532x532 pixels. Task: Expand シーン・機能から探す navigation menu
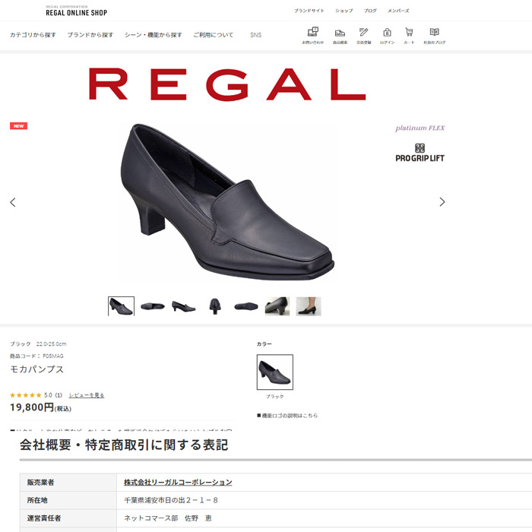tap(153, 35)
